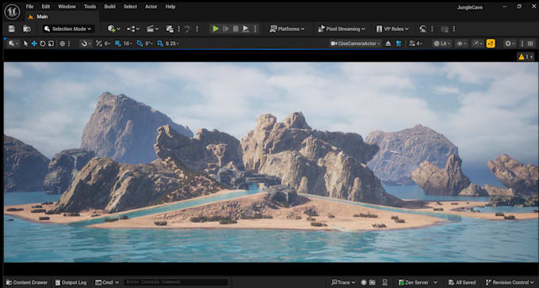The image size is (539, 288).
Task: Toggle the yellow highlighted viewport button
Action: coord(491,44)
